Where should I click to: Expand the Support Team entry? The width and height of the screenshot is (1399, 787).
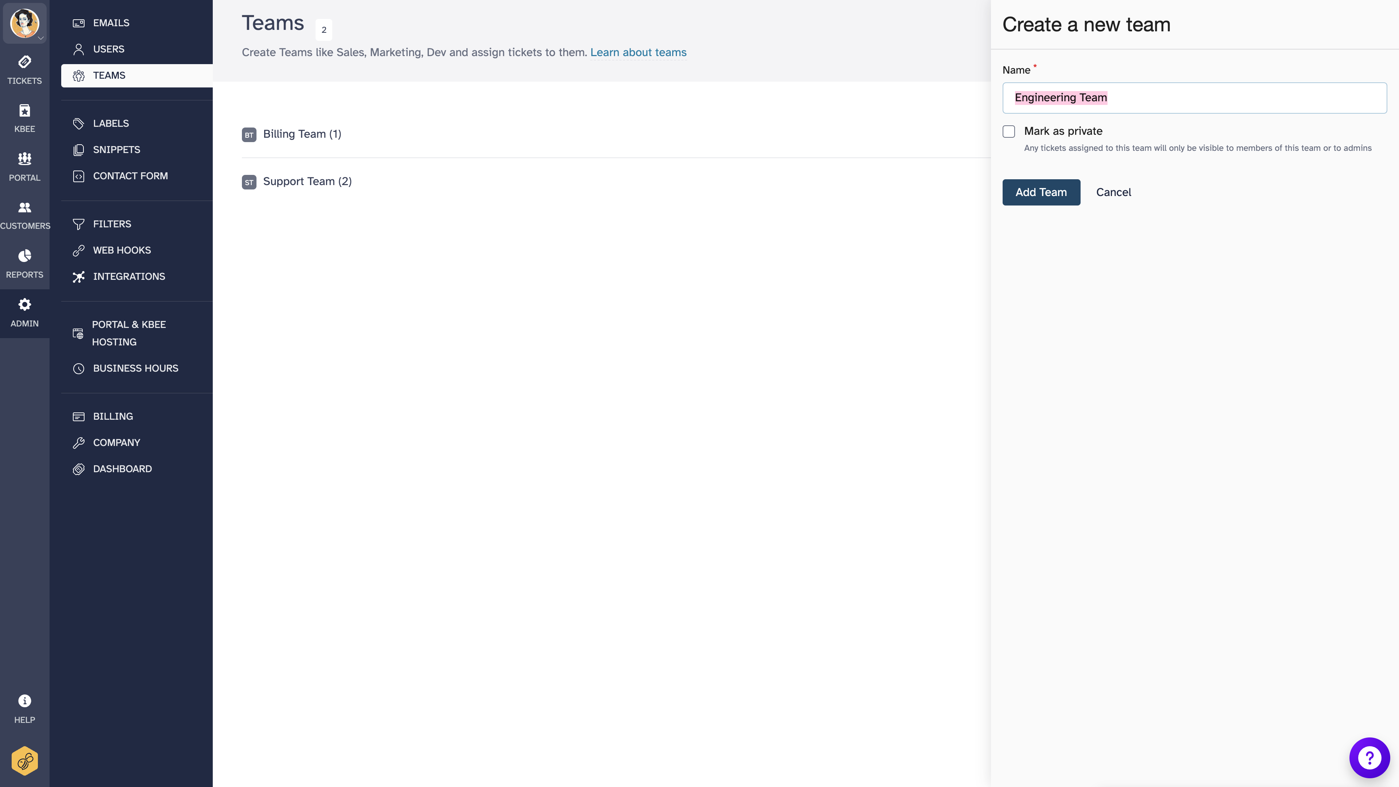[x=307, y=181]
